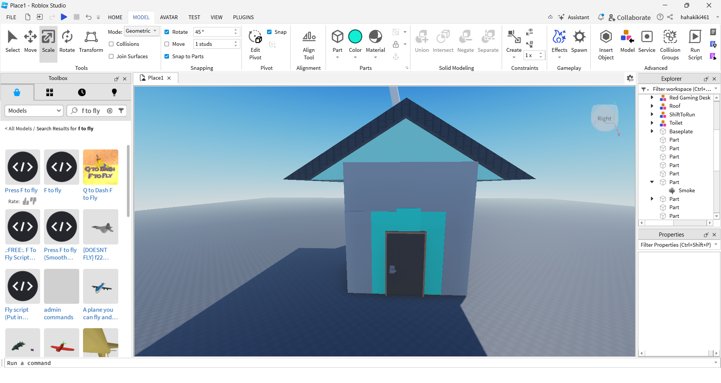Screen dimensions: 721x383
Task: Toggle the pivot Snap checkbox
Action: [x=269, y=32]
